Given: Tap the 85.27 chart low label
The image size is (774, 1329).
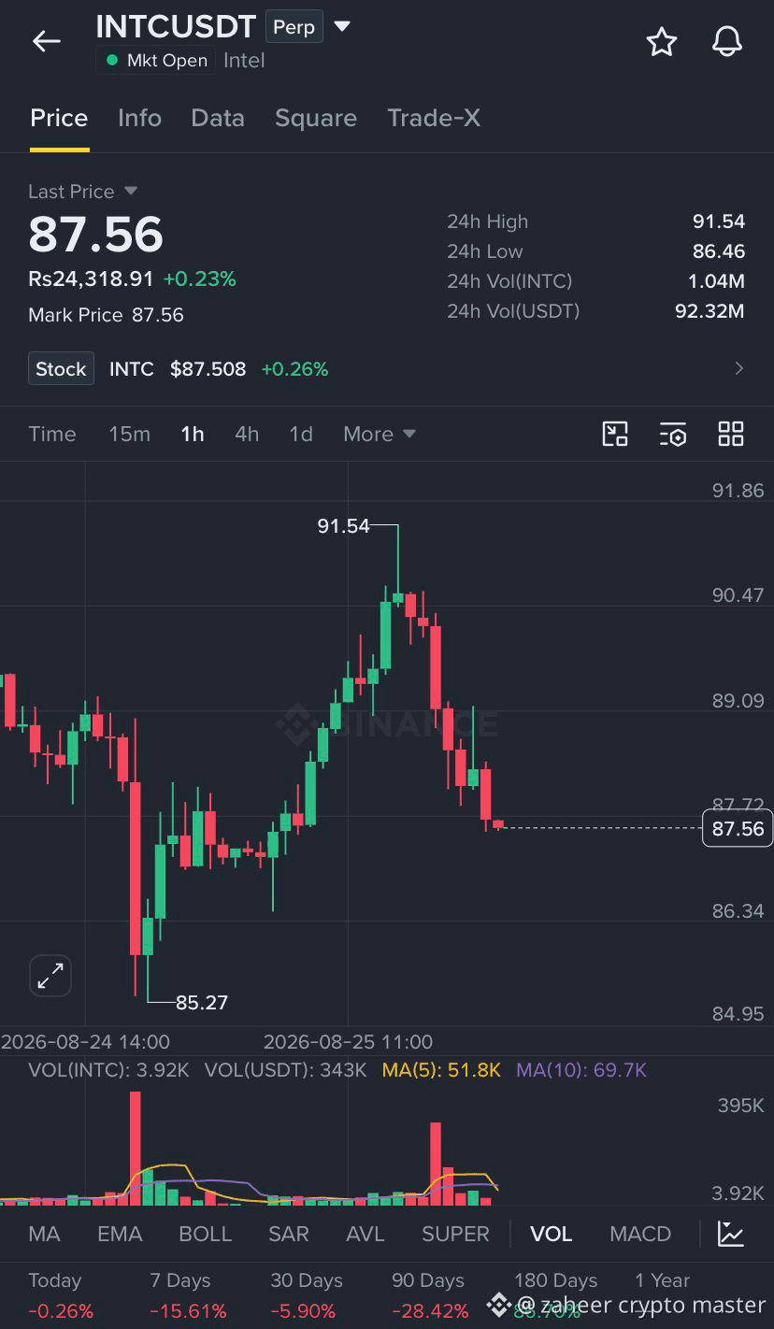Looking at the screenshot, I should pyautogui.click(x=202, y=1002).
